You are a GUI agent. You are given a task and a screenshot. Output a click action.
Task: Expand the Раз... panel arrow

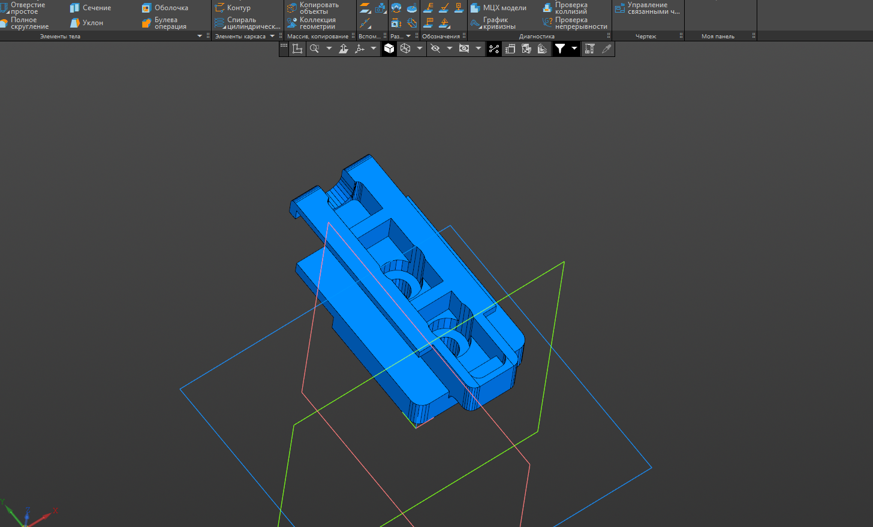[408, 36]
